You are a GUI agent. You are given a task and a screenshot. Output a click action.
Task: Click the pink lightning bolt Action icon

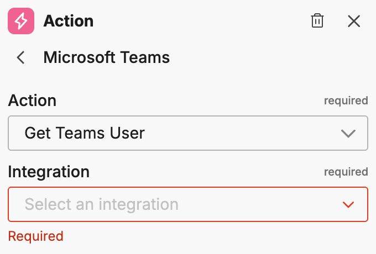[x=21, y=22]
